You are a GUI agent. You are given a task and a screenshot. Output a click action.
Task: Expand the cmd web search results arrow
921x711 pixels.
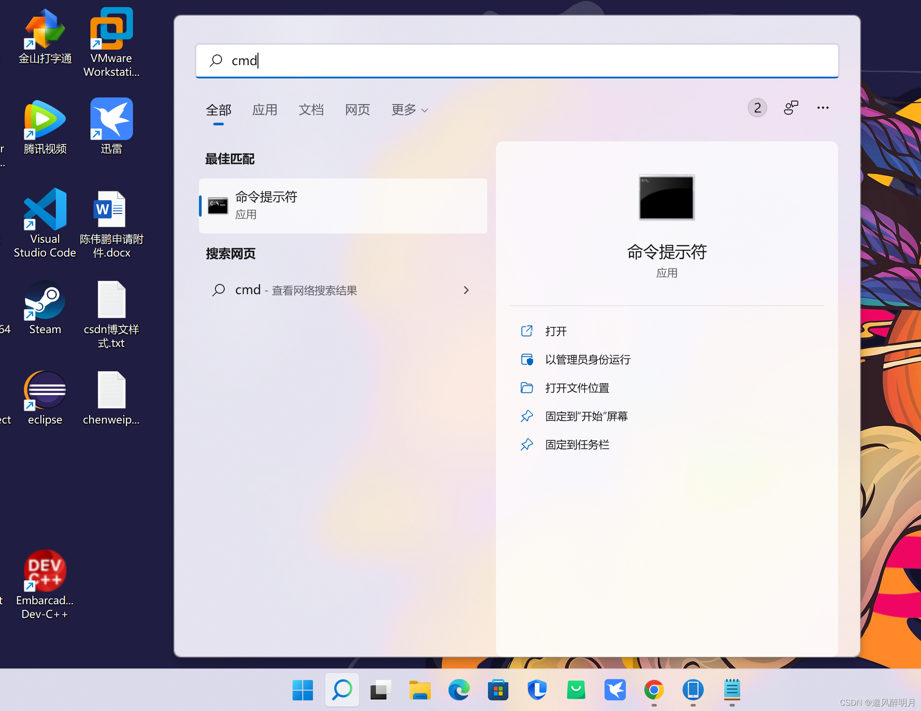[466, 290]
